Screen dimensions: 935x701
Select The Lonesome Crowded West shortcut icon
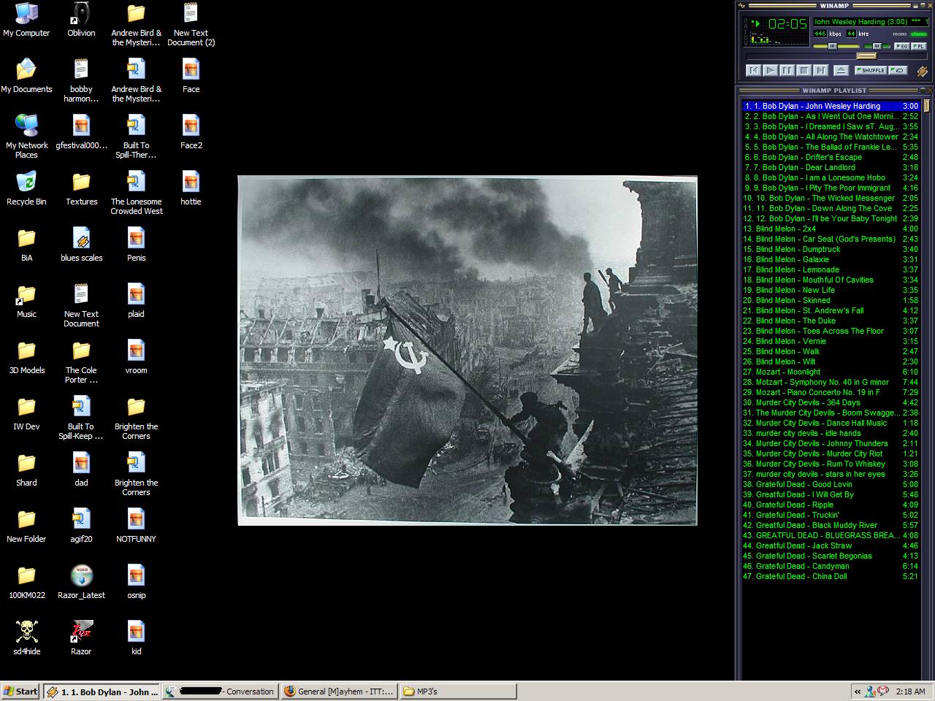(136, 193)
